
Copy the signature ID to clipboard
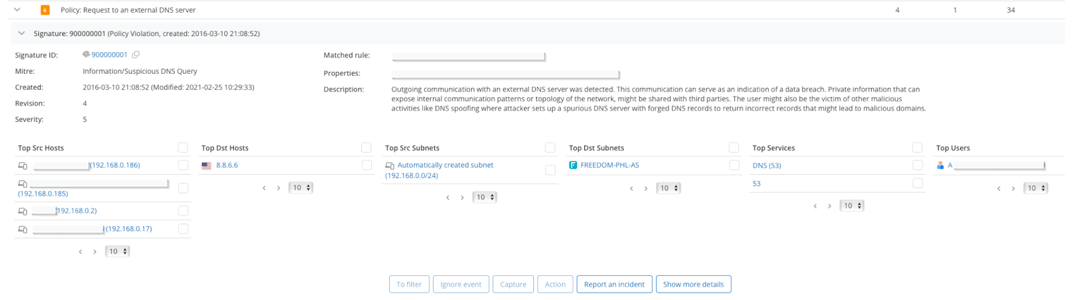[x=135, y=55]
